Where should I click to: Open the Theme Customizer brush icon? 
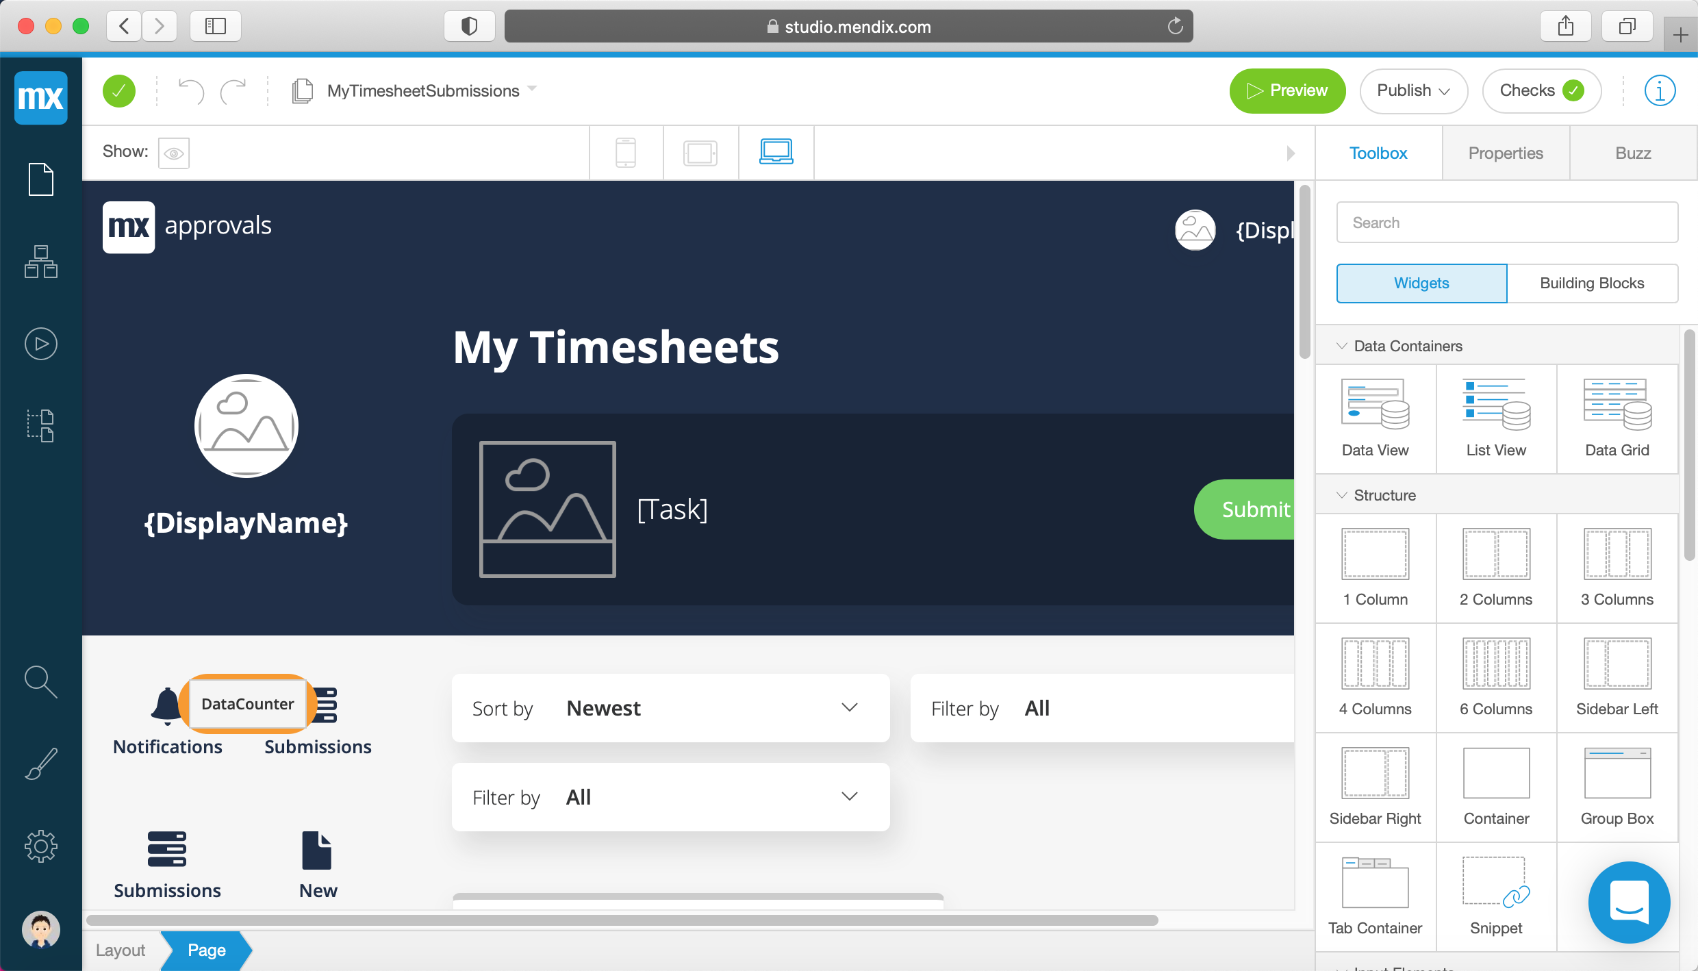point(41,764)
